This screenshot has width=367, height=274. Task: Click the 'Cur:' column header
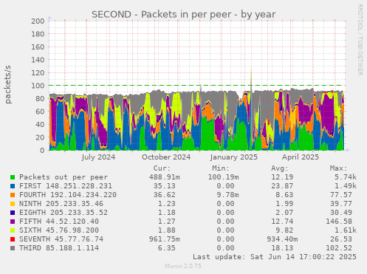pos(162,168)
